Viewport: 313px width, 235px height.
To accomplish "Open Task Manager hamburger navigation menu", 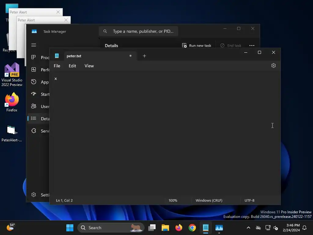I will [34, 45].
